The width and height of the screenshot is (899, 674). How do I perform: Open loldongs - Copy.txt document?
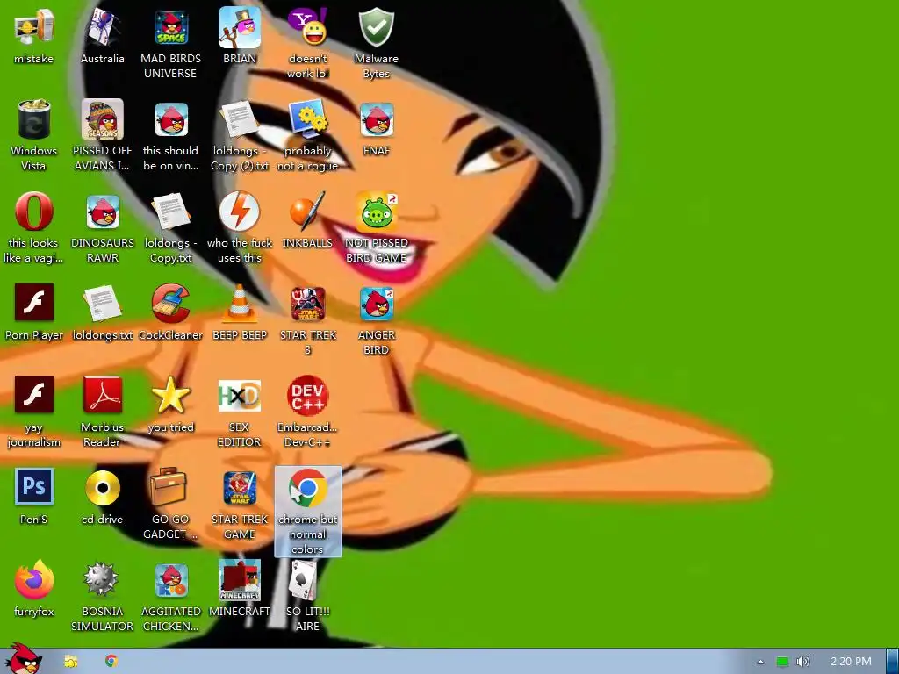pyautogui.click(x=171, y=212)
